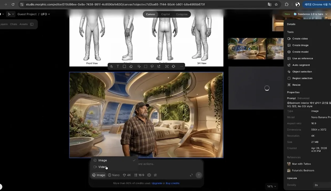The width and height of the screenshot is (331, 191).
Task: Select the Eraser tool in canvas toolbar
Action: tap(131, 66)
